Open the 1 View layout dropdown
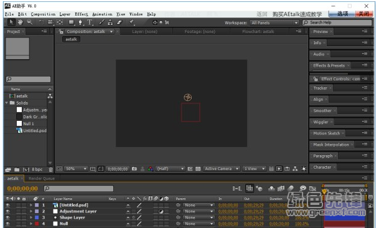 (x=254, y=169)
